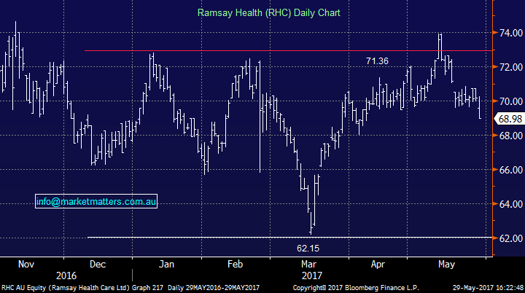Select the 68.98 current price label
The image size is (525, 293).
click(510, 119)
